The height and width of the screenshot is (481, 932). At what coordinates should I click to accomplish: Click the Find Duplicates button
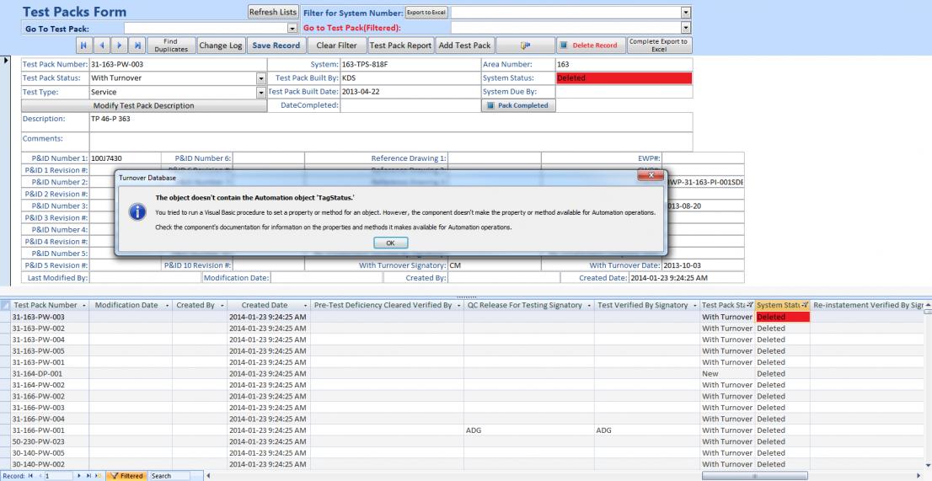[170, 45]
